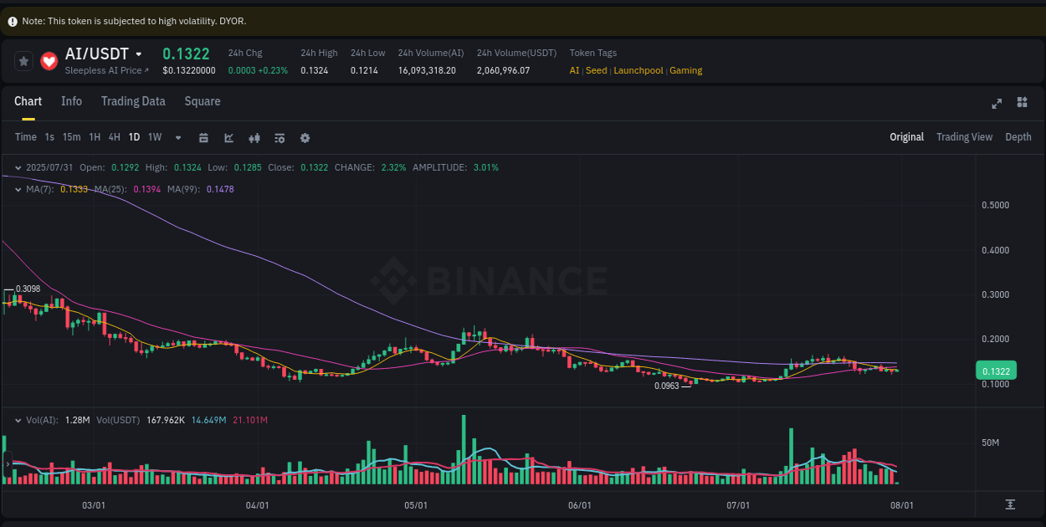Image resolution: width=1046 pixels, height=527 pixels.
Task: Collapse the Vol(AI) indicator row
Action: pos(17,420)
